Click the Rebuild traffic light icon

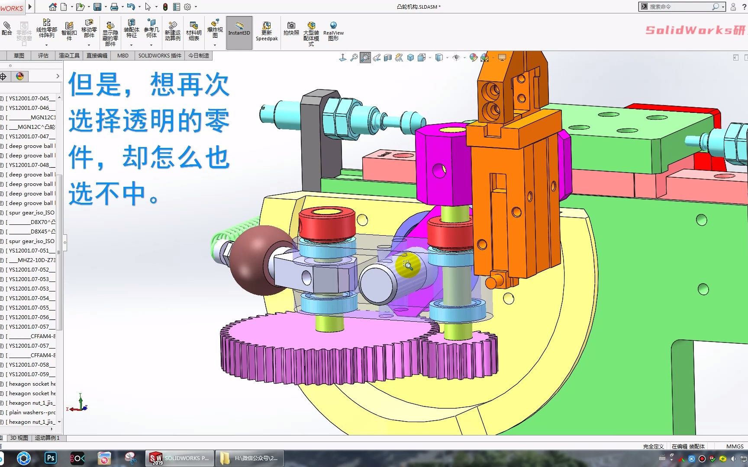165,7
